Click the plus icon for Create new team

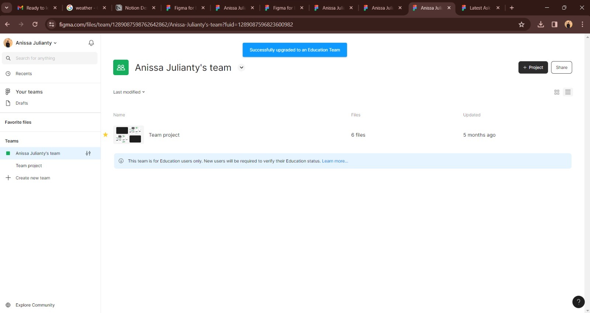click(8, 178)
